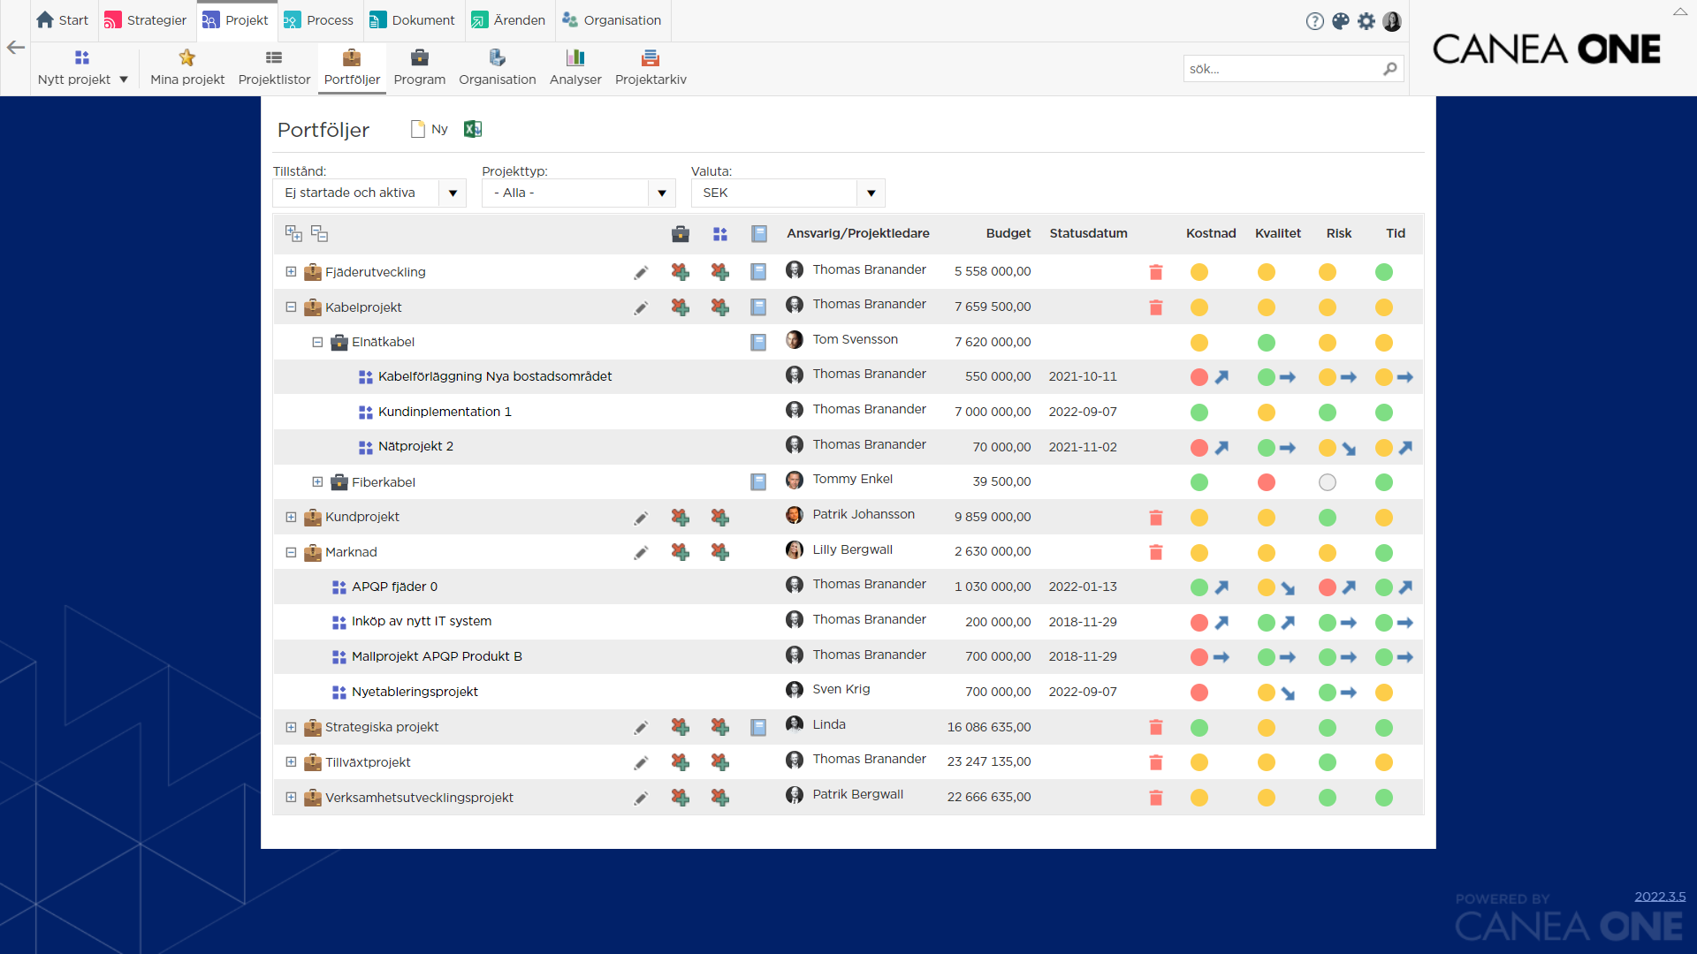
Task: Open the Tillstånd dropdown
Action: pyautogui.click(x=369, y=193)
